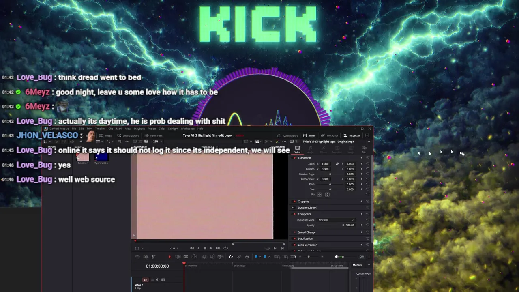Open the Inspector panel
Image resolution: width=519 pixels, height=292 pixels.
[x=352, y=135]
